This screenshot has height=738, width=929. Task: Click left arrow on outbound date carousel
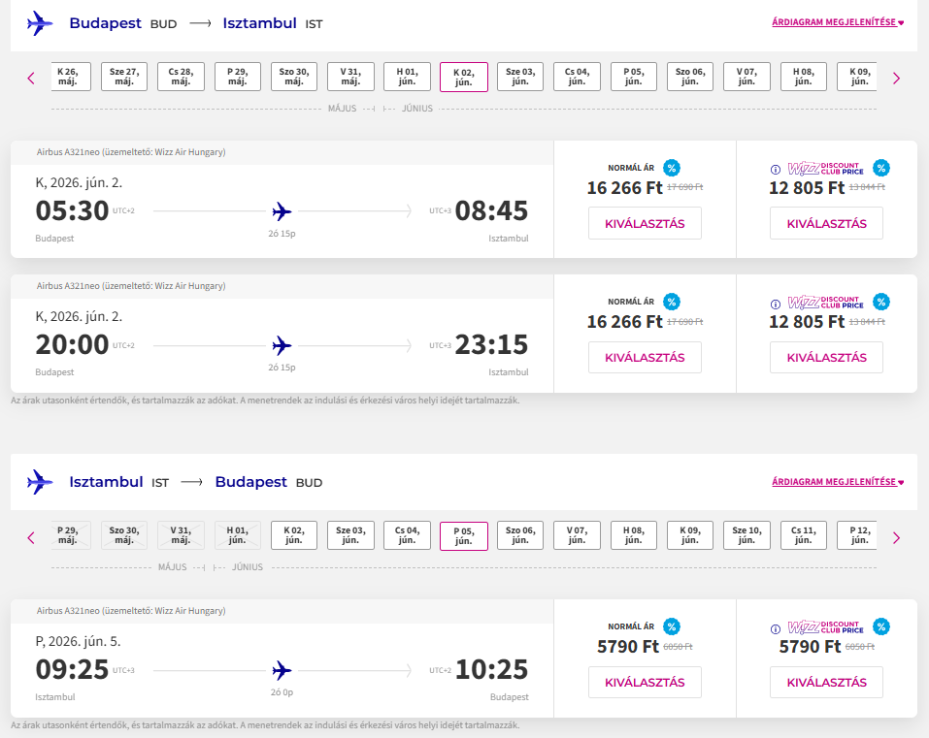(x=31, y=79)
